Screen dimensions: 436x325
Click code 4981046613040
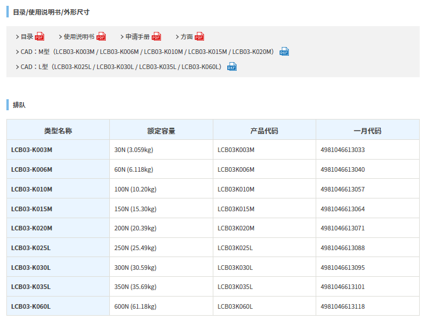342,169
